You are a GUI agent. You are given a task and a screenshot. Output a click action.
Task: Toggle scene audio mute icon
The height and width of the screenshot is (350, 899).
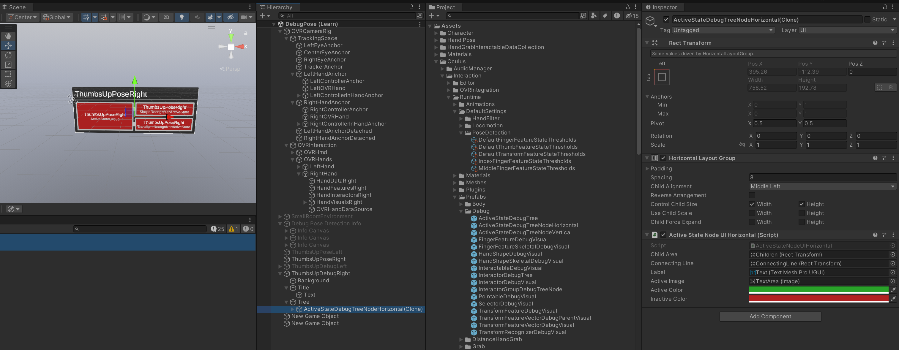pyautogui.click(x=197, y=17)
